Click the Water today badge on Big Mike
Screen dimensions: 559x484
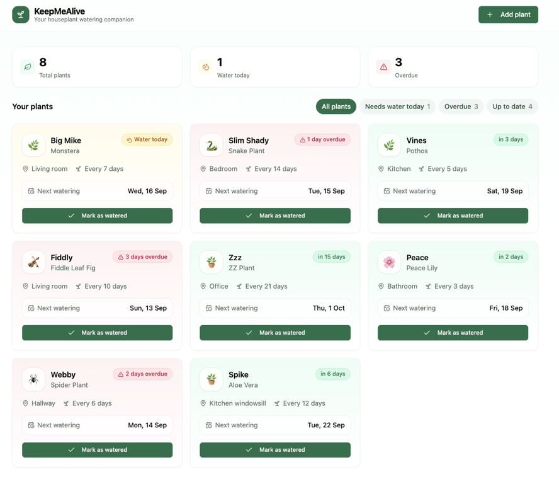click(x=147, y=139)
